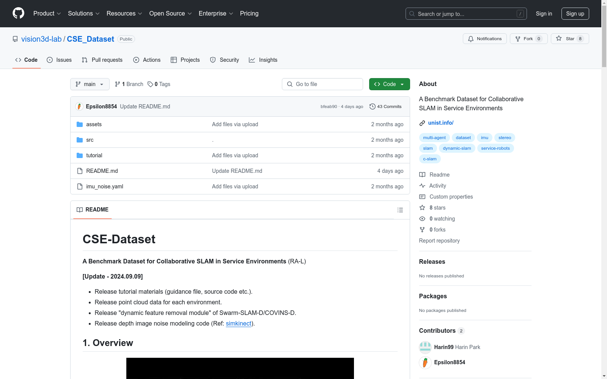
Task: Focus the Search or jump to field
Action: point(466,14)
